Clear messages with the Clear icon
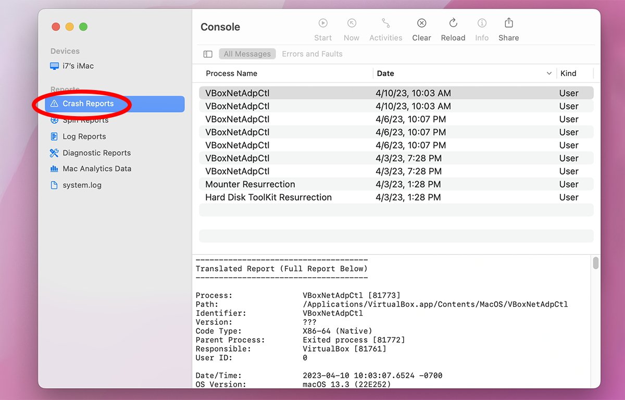 422,23
